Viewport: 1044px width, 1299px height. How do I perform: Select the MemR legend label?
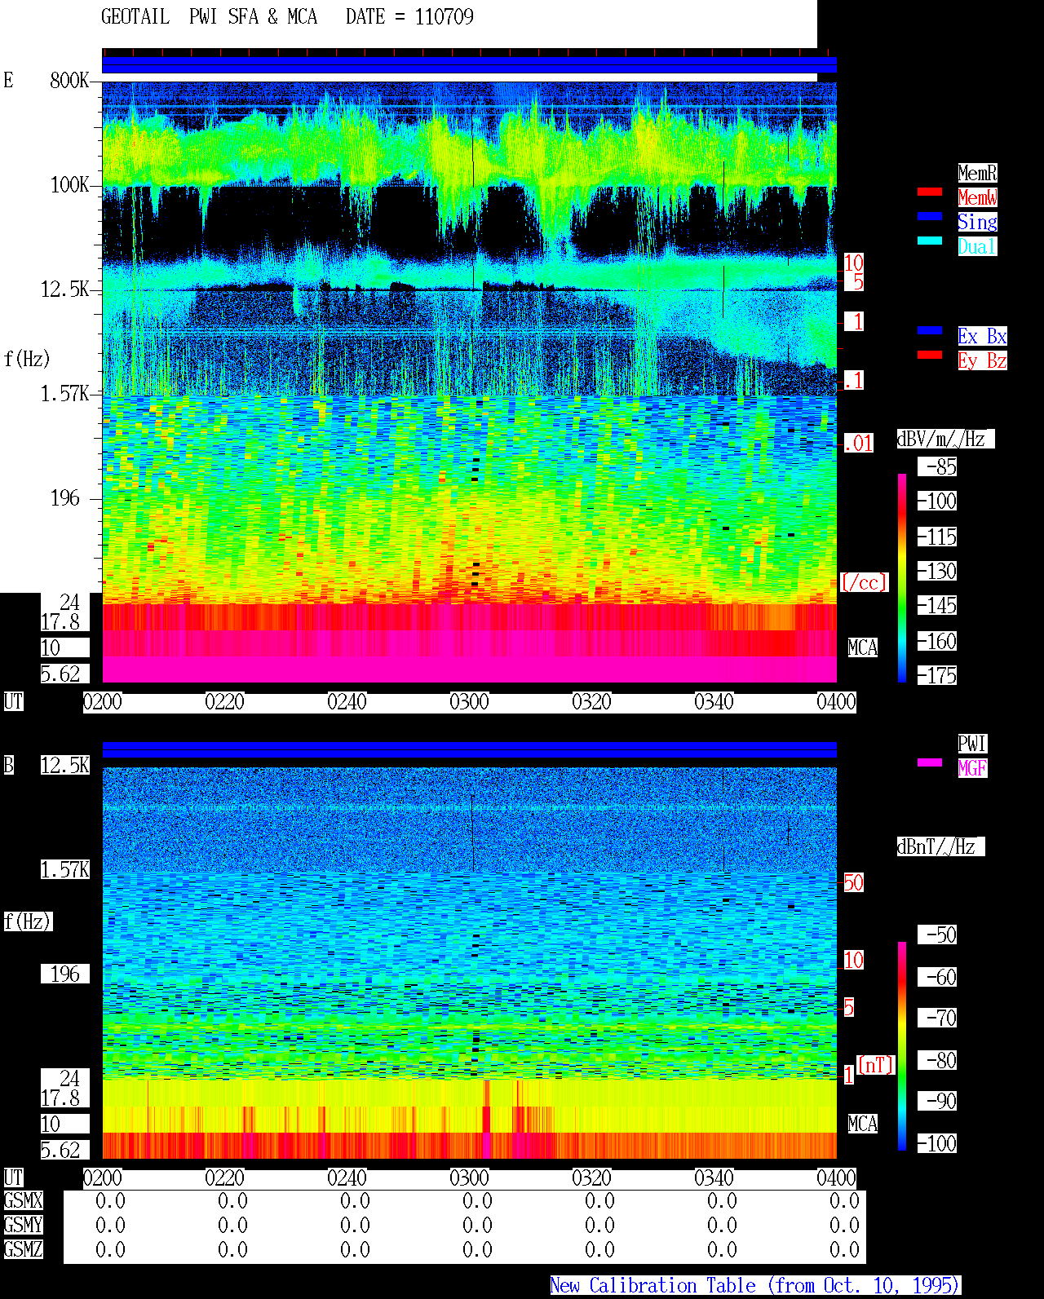coord(977,173)
